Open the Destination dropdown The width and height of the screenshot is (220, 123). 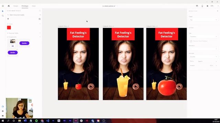coord(203,49)
